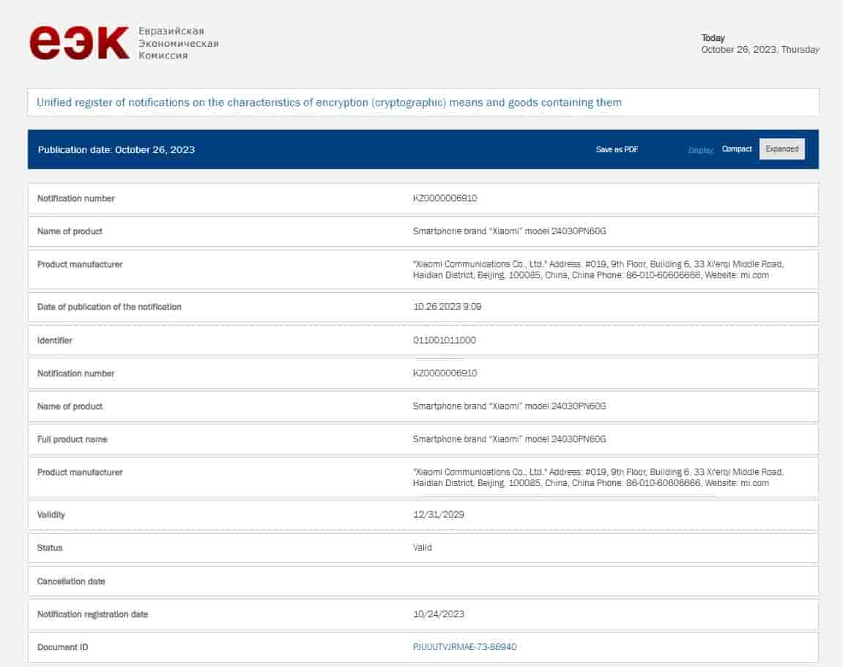Click the Full product name value
The width and height of the screenshot is (843, 667).
509,439
